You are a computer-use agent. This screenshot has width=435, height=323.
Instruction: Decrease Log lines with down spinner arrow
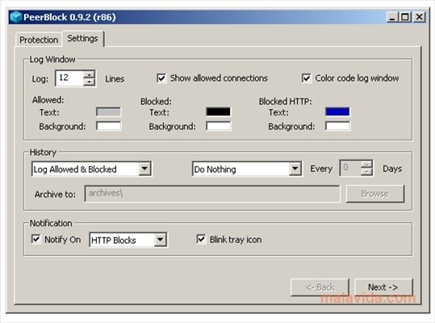click(90, 82)
